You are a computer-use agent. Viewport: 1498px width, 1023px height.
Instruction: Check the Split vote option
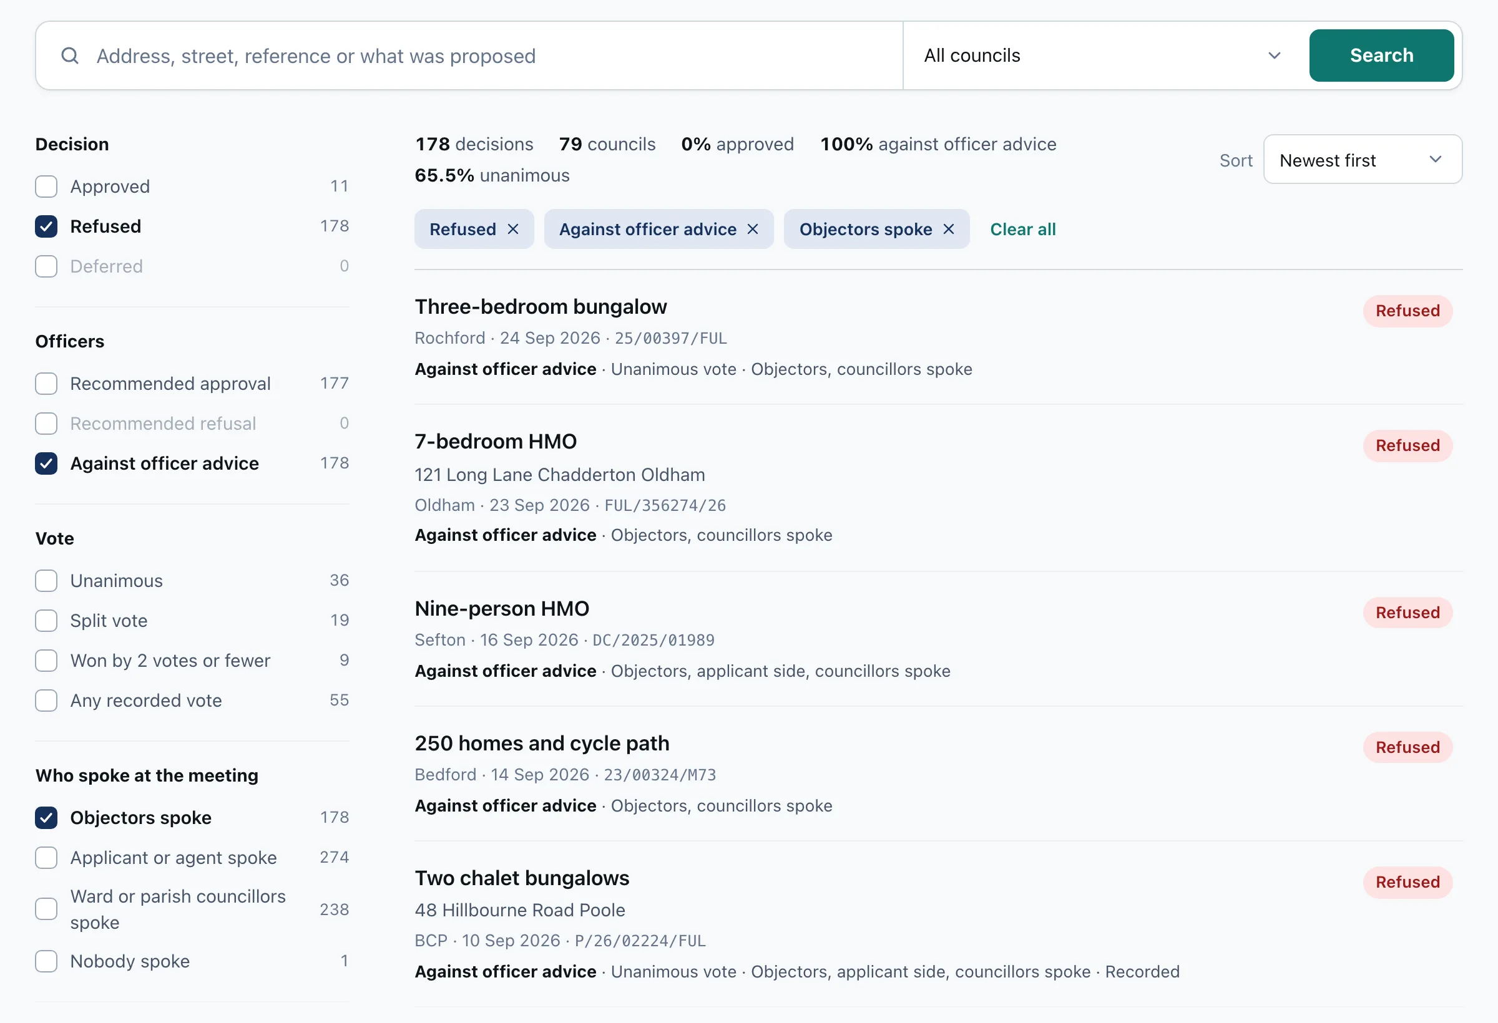pyautogui.click(x=46, y=621)
